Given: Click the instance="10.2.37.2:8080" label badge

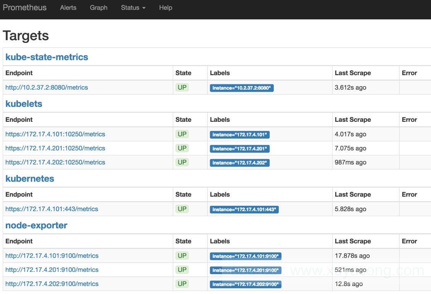Looking at the screenshot, I should pos(241,88).
